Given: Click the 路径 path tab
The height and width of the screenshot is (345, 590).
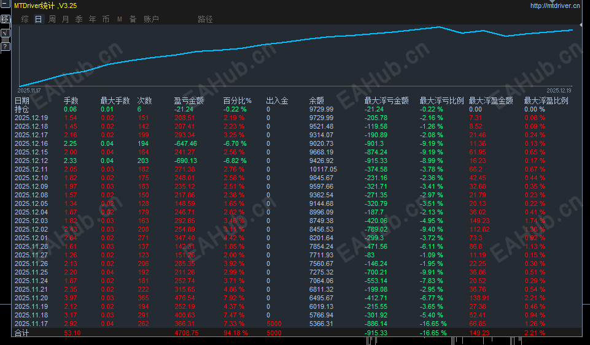Looking at the screenshot, I should pyautogui.click(x=205, y=19).
